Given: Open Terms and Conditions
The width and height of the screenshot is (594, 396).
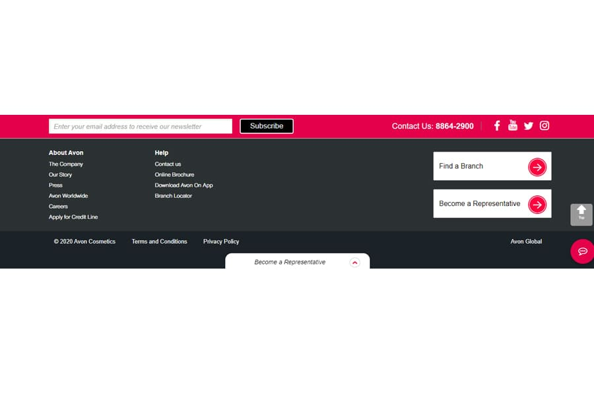Looking at the screenshot, I should 159,242.
